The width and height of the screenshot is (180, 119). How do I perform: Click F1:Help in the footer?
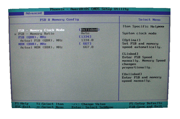click(22, 104)
